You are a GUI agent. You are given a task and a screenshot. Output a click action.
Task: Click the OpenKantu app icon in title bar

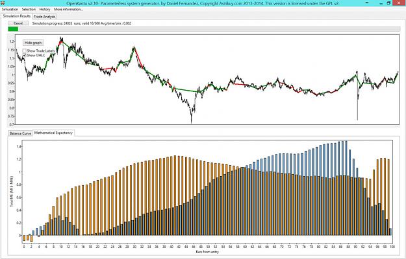pyautogui.click(x=3, y=3)
